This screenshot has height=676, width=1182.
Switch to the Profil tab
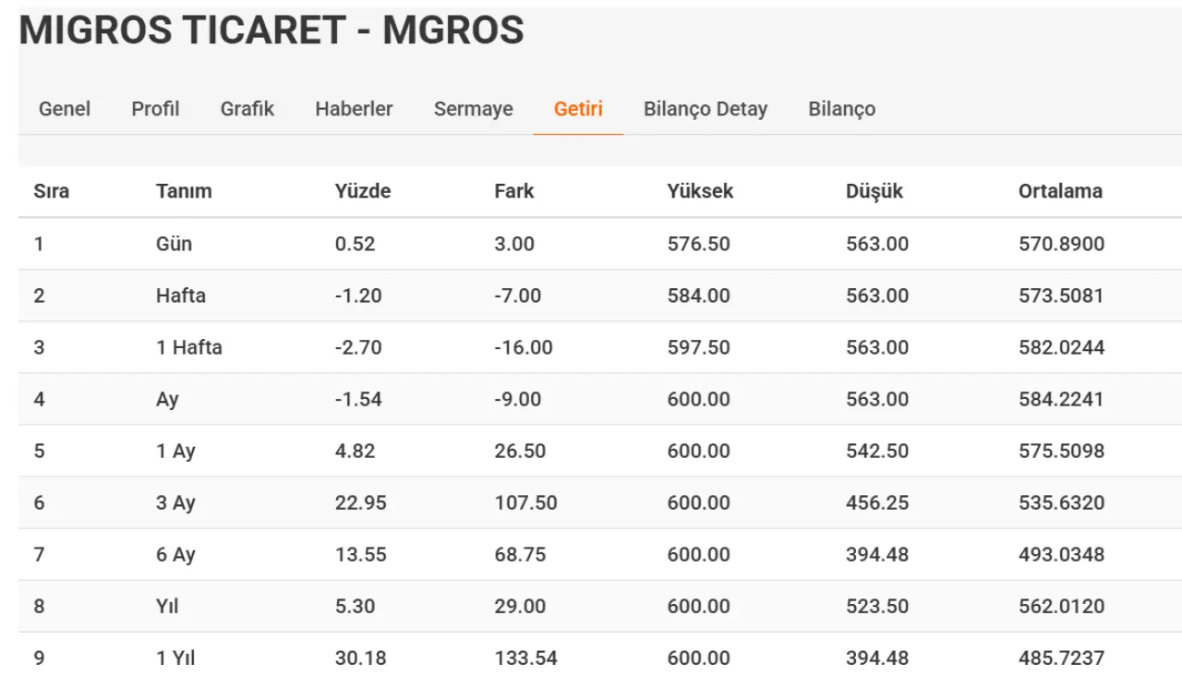155,109
